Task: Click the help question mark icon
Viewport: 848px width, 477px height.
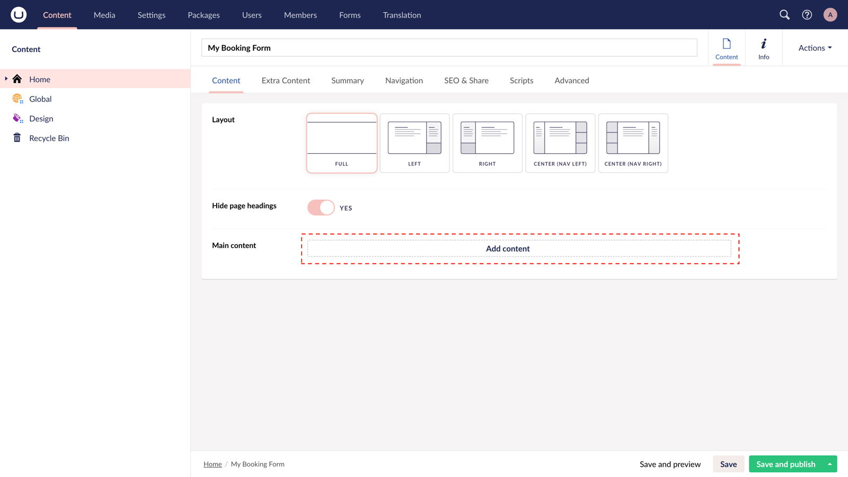Action: pos(807,15)
